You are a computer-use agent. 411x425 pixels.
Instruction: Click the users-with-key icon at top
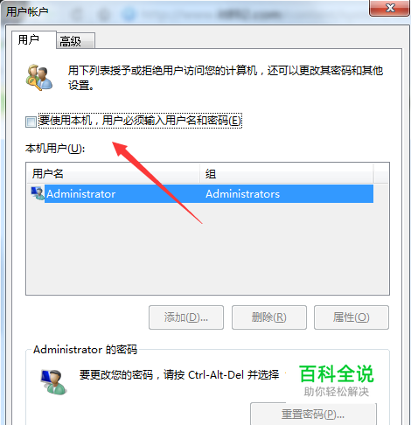coord(39,78)
